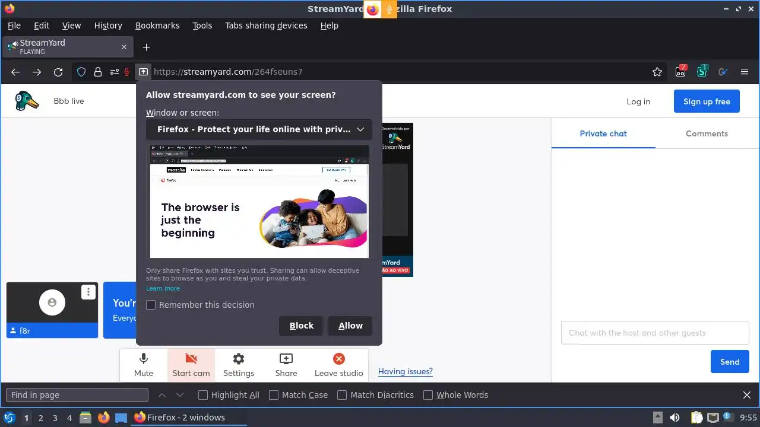Go to next find result arrow

pos(180,395)
